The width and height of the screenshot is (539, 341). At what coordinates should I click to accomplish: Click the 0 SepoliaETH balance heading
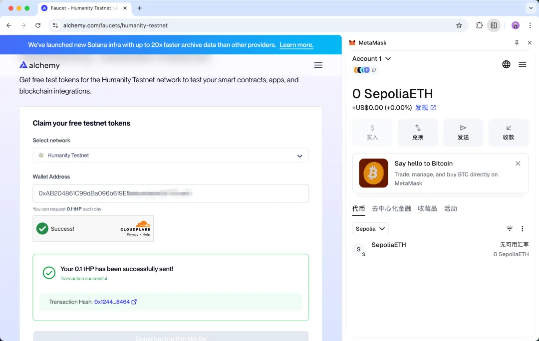(x=392, y=94)
